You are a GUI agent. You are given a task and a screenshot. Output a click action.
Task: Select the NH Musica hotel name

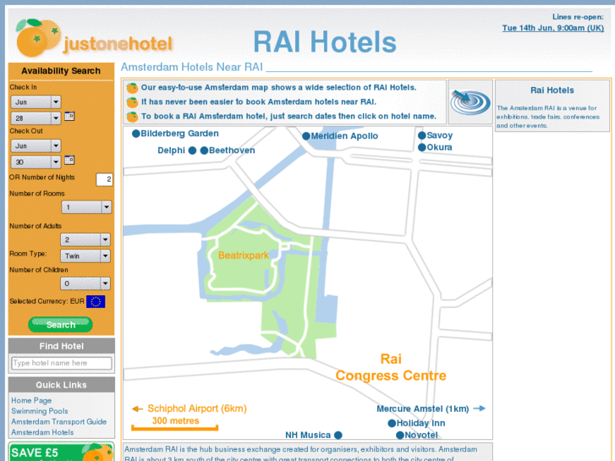click(x=308, y=435)
